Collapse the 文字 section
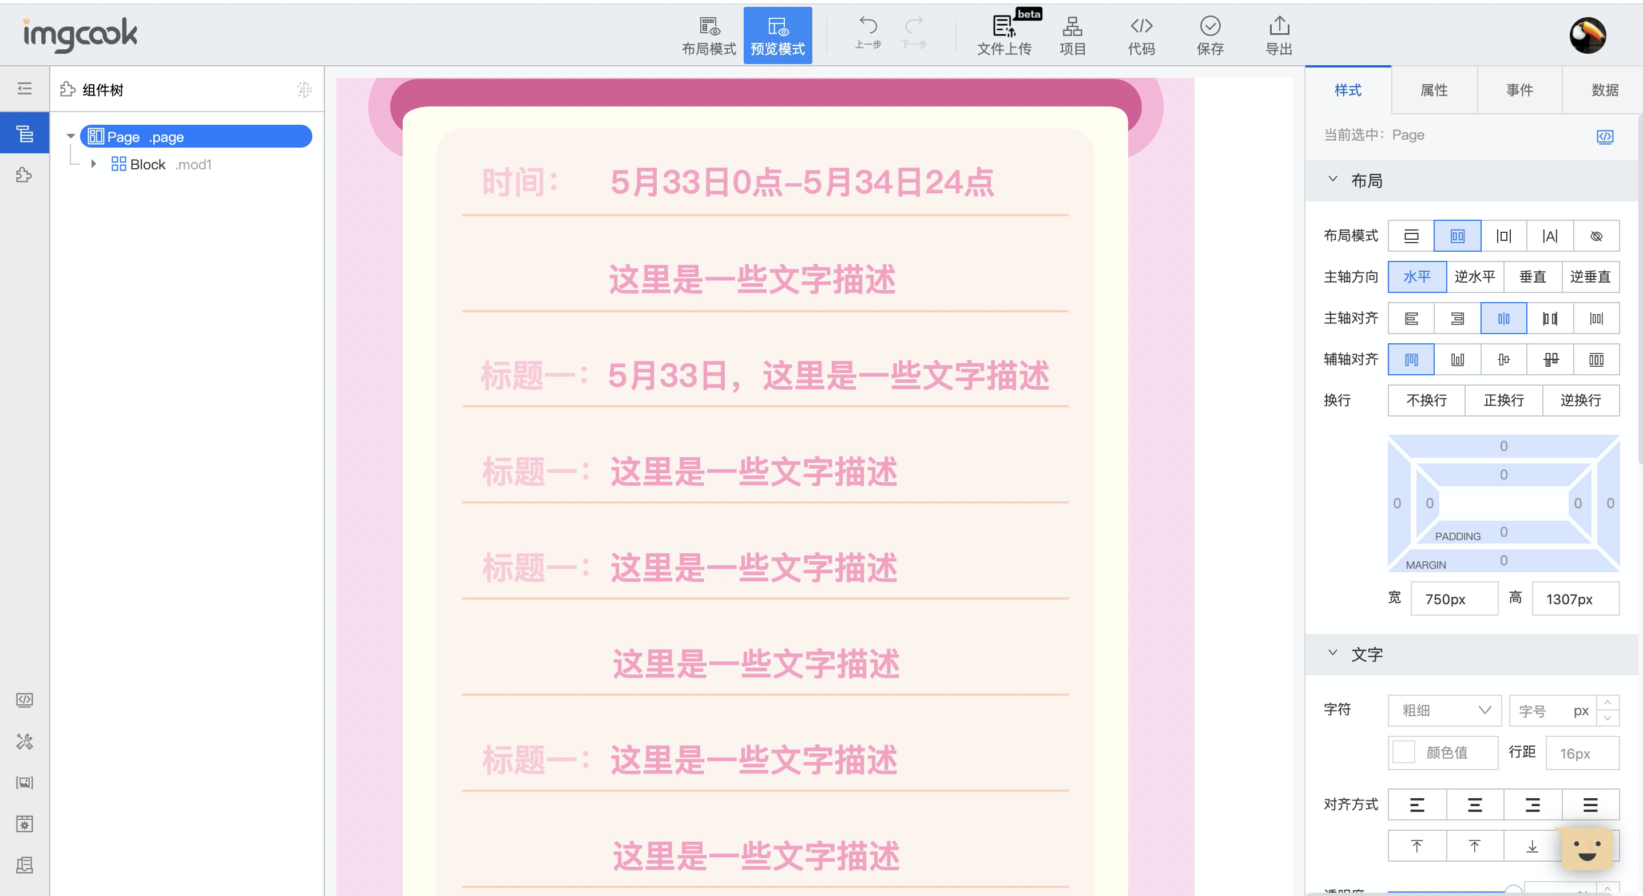The image size is (1643, 896). [1332, 653]
